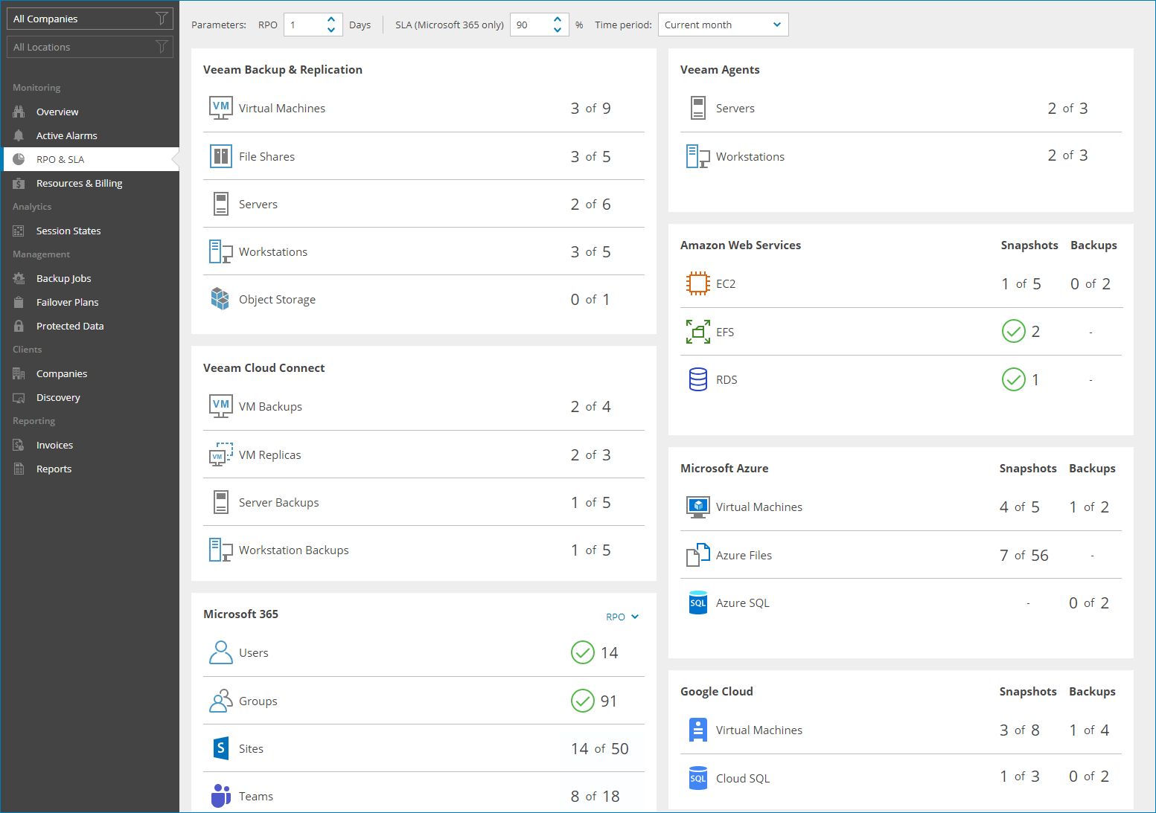Click the green checkmark next to Users count
1156x813 pixels.
click(x=583, y=652)
